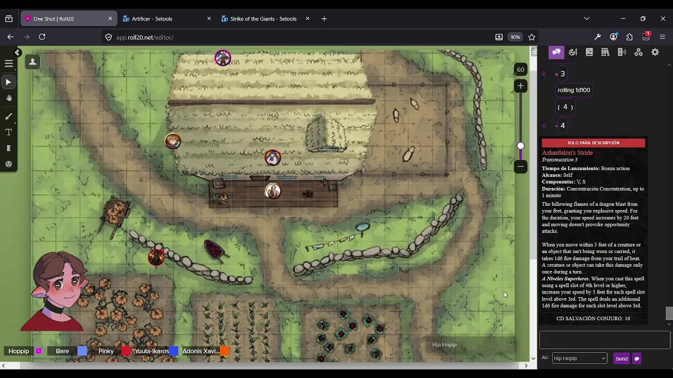Click the Ashardalon's Stride spell title
This screenshot has height=378, width=673.
click(x=567, y=153)
